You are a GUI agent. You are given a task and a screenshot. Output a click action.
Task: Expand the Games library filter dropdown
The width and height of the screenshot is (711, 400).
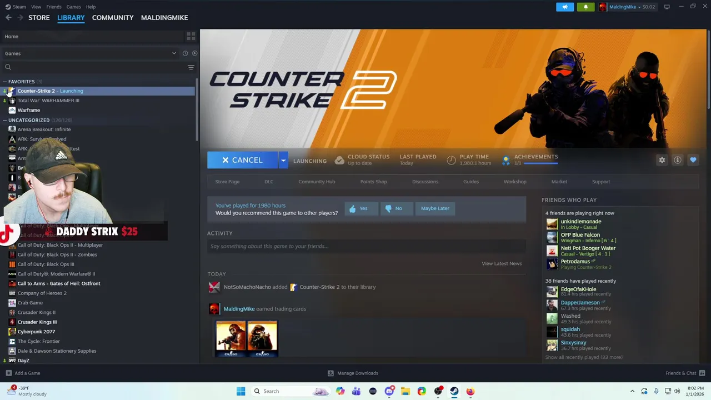point(91,53)
